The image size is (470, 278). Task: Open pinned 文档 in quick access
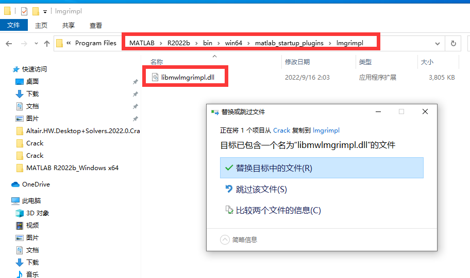tap(32, 106)
